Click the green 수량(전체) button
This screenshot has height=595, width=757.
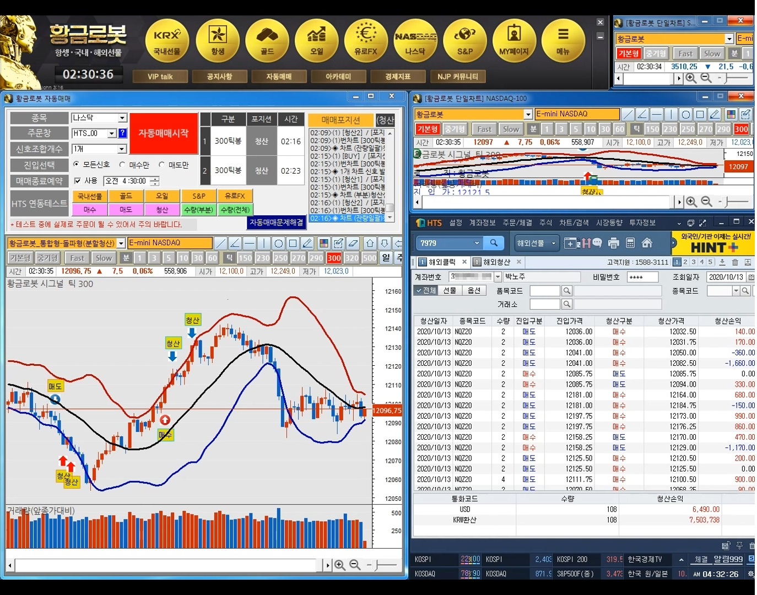pyautogui.click(x=235, y=209)
